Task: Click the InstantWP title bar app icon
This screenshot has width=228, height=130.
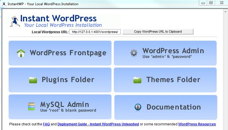Action: coord(4,4)
